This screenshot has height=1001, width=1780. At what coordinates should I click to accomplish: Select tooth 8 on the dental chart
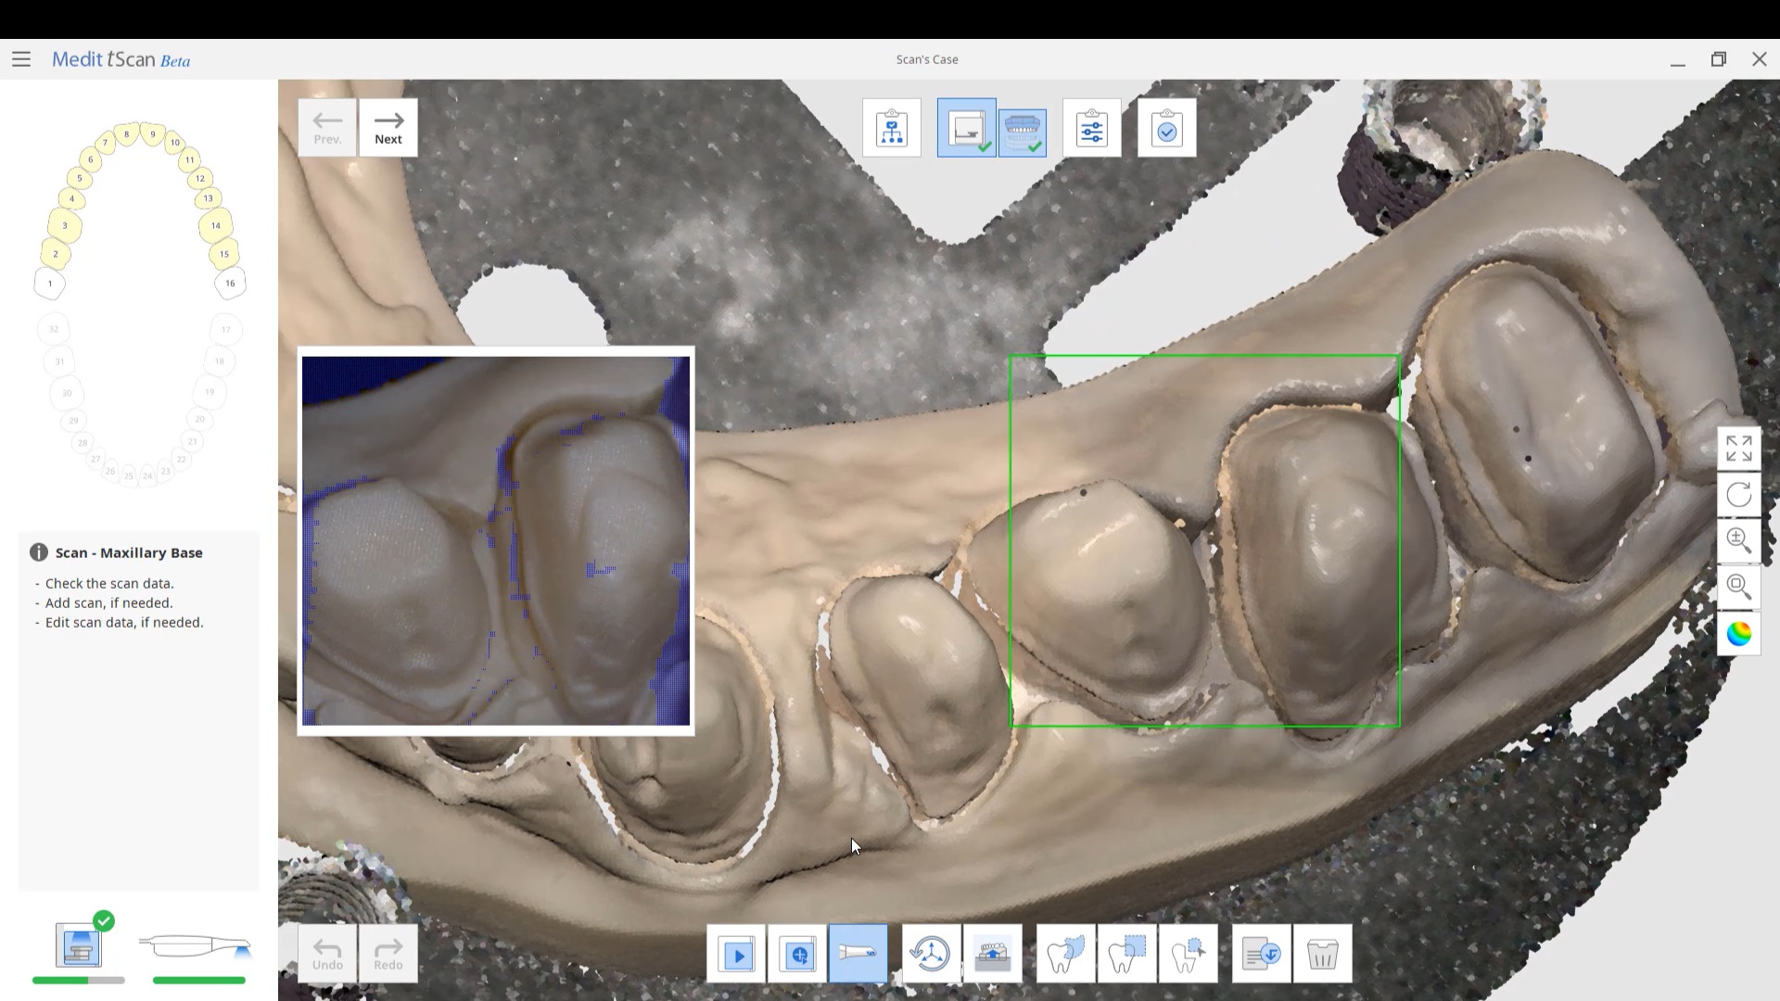[127, 134]
